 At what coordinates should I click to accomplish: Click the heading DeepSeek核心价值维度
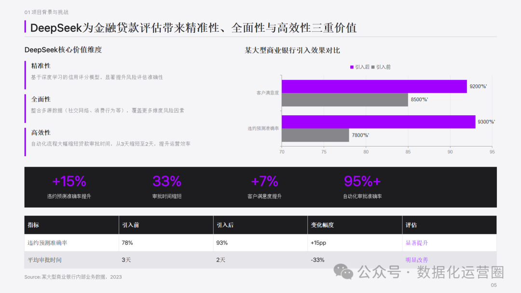[63, 50]
